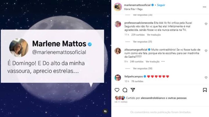The image size is (209, 117).
Task: Open marlenemattosoficial profile avatar in header
Action: (x=118, y=7)
